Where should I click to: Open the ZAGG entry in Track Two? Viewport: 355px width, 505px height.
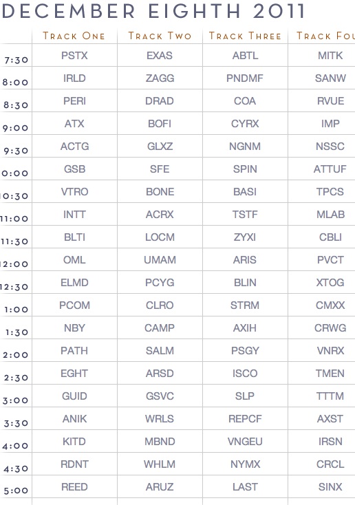click(x=160, y=78)
